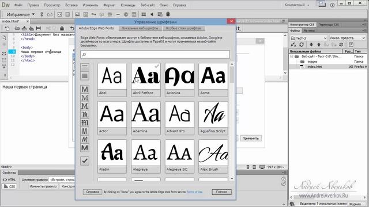Click the mobile size icon in status bar

[248, 167]
